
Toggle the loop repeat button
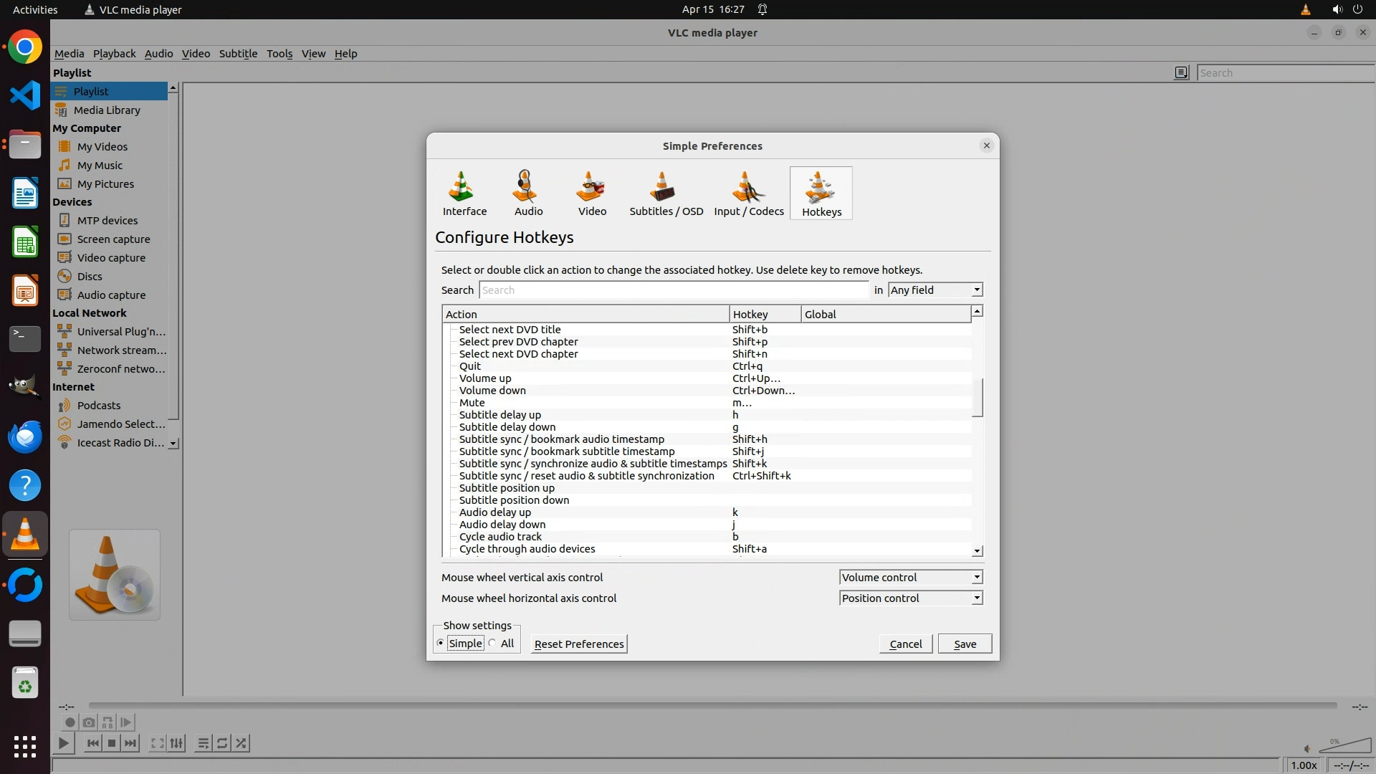click(x=222, y=743)
